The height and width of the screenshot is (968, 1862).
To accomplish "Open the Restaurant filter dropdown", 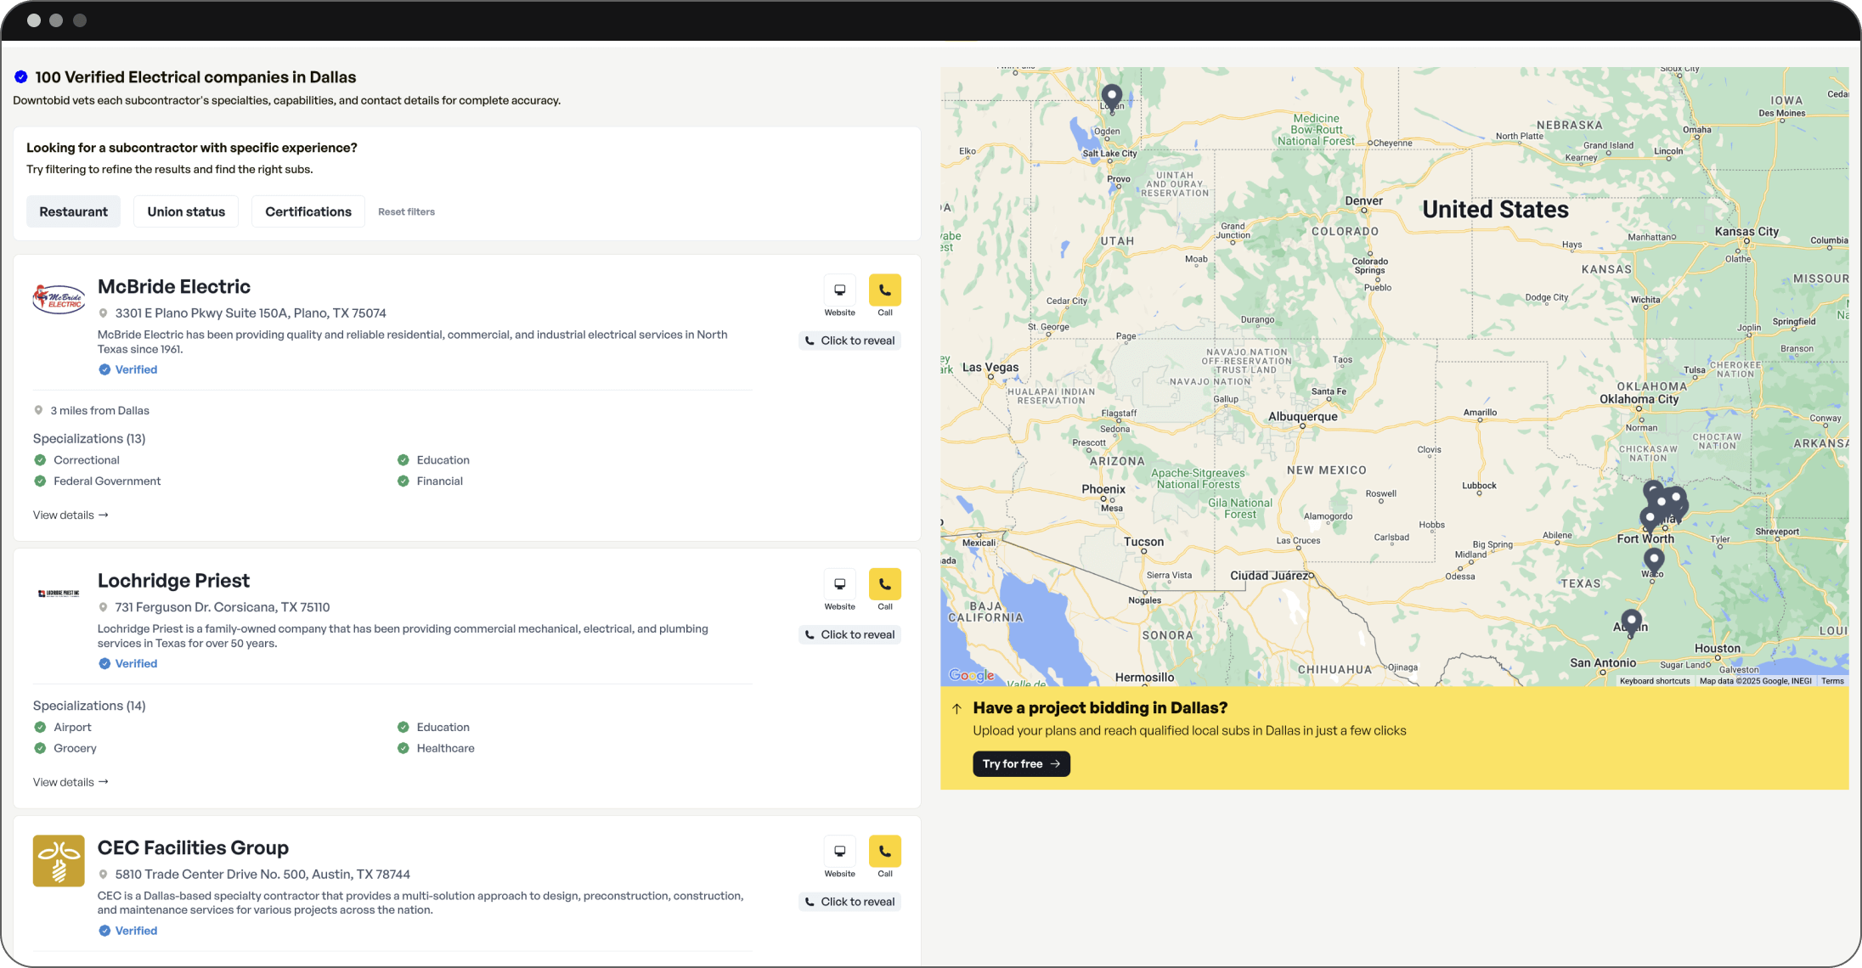I will (73, 211).
